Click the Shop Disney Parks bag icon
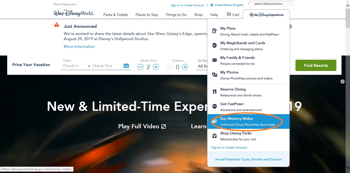 (214, 136)
